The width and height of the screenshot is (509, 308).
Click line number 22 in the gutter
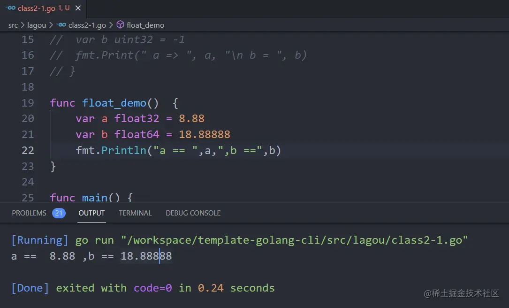pyautogui.click(x=28, y=150)
